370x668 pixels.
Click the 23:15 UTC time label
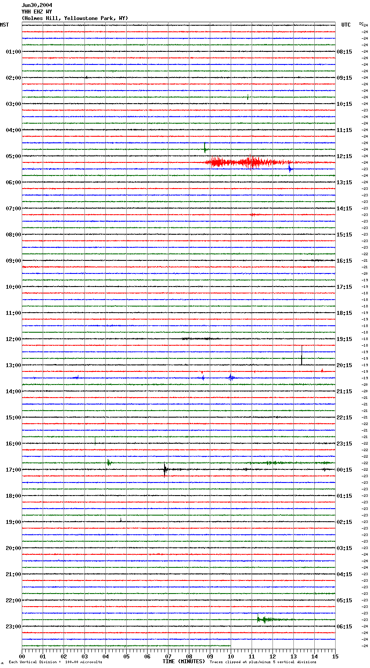(x=344, y=444)
